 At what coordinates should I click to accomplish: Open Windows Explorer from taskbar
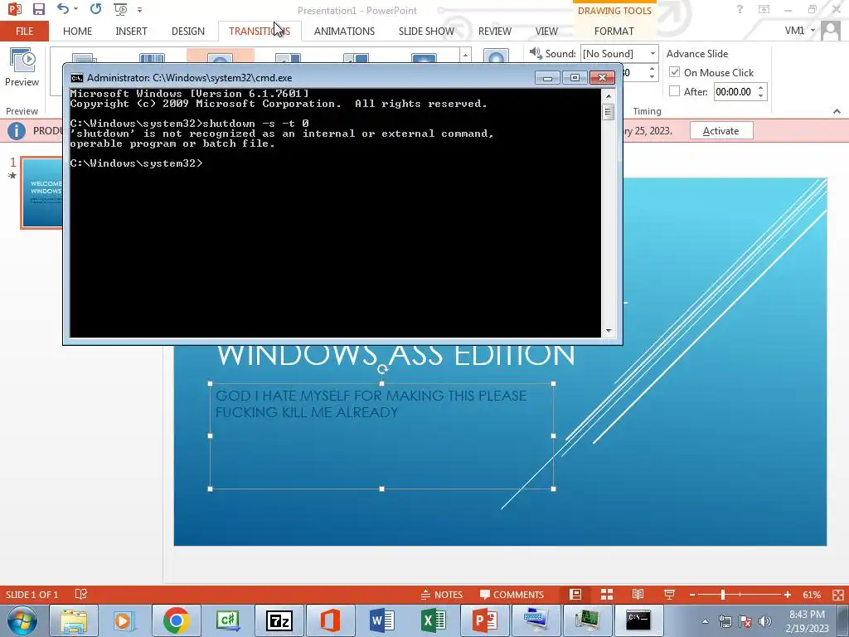click(73, 620)
